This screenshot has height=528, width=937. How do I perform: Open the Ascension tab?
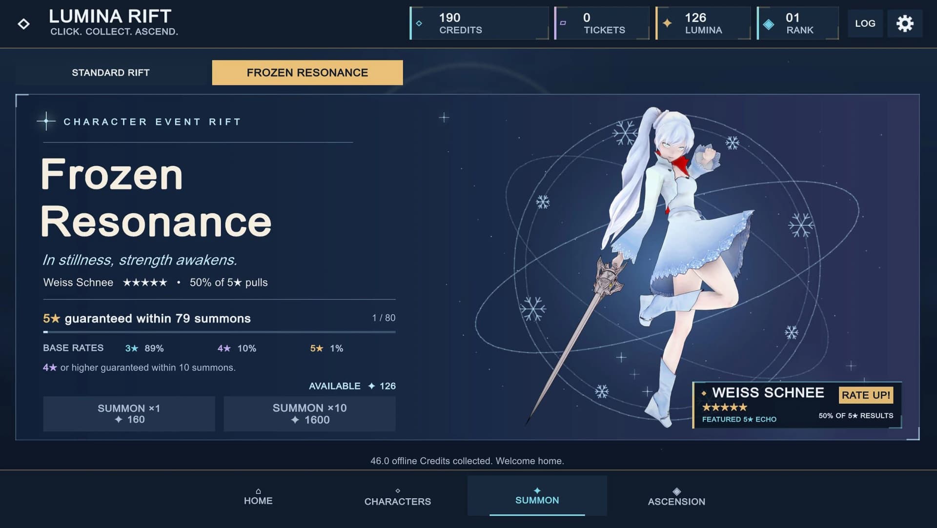click(676, 496)
